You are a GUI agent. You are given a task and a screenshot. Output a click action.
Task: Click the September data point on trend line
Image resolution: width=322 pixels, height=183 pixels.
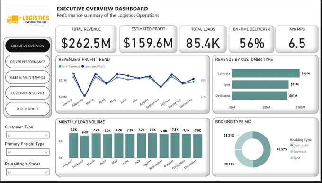click(x=161, y=87)
